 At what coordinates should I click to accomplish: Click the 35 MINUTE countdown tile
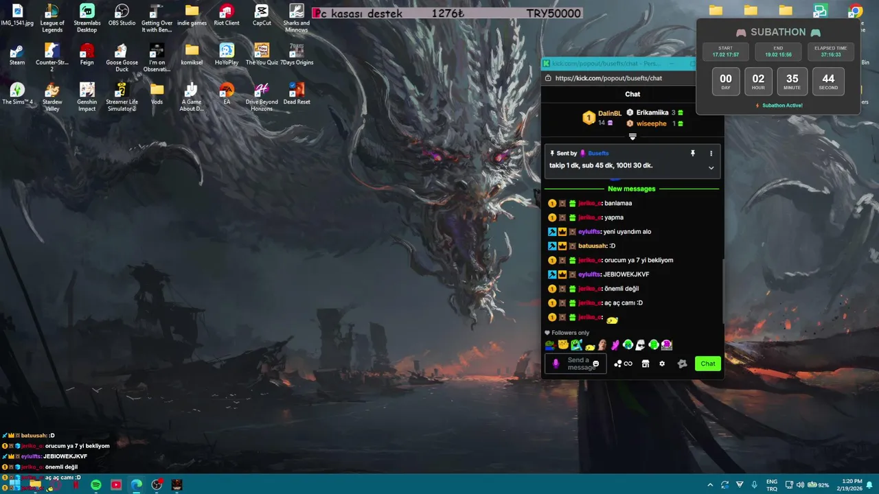pos(792,81)
